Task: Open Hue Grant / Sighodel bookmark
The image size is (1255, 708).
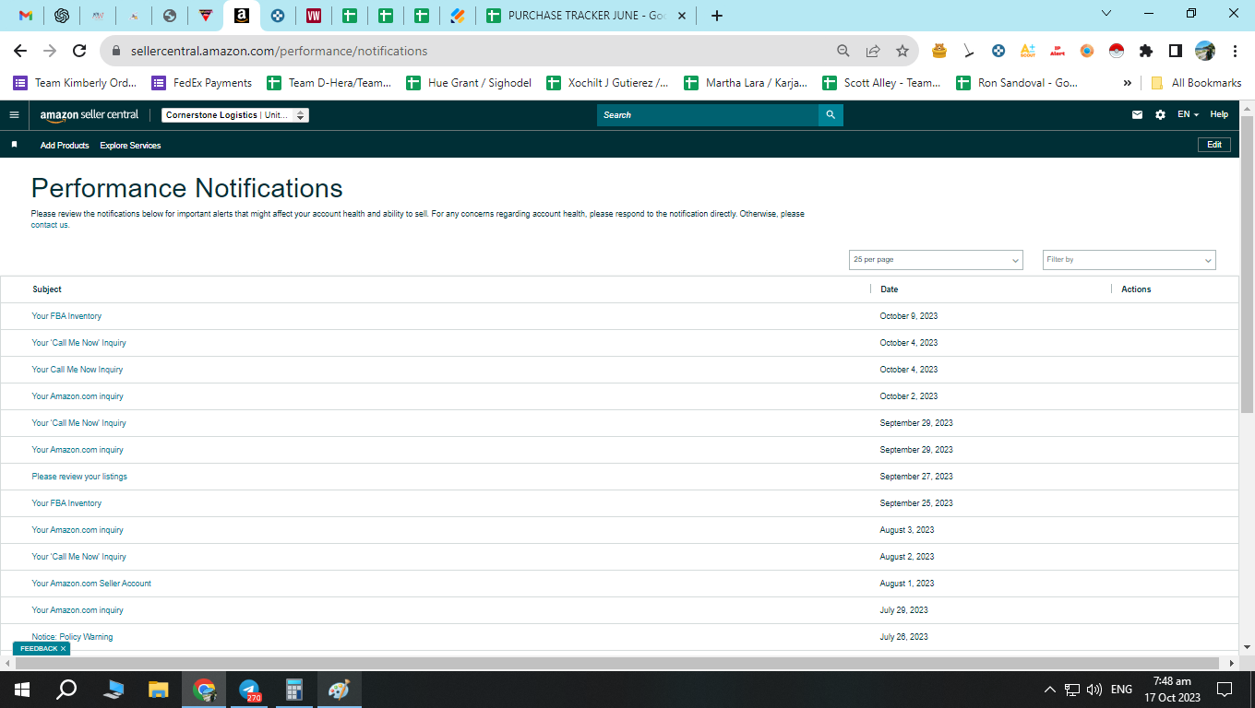Action: (469, 83)
